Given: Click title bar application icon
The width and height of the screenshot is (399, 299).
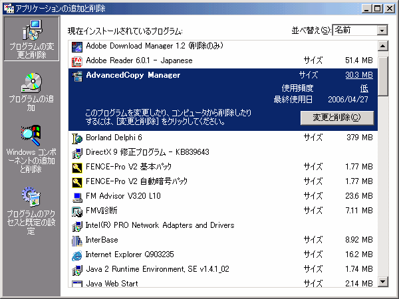Looking at the screenshot, I should coord(9,9).
